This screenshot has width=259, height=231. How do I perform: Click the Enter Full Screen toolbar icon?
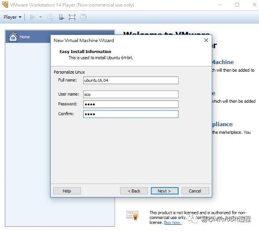(x=72, y=17)
